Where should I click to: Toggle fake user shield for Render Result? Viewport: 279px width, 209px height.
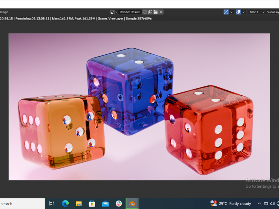coord(145,12)
